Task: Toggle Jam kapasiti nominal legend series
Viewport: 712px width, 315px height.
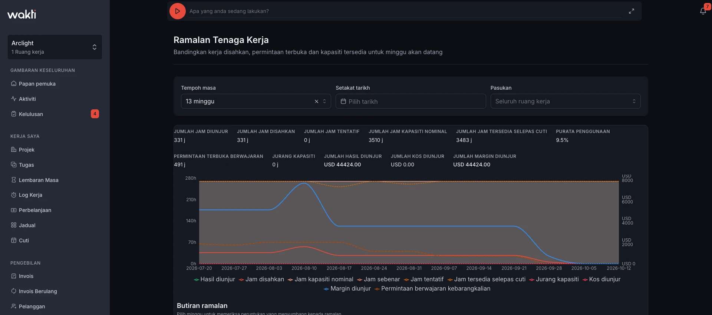Action: point(320,279)
